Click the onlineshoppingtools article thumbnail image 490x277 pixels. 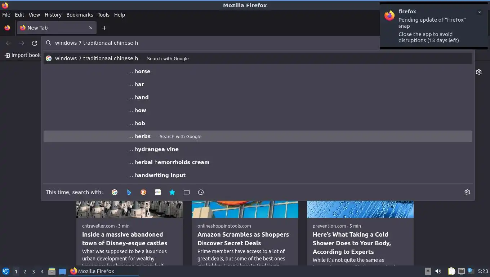245,209
